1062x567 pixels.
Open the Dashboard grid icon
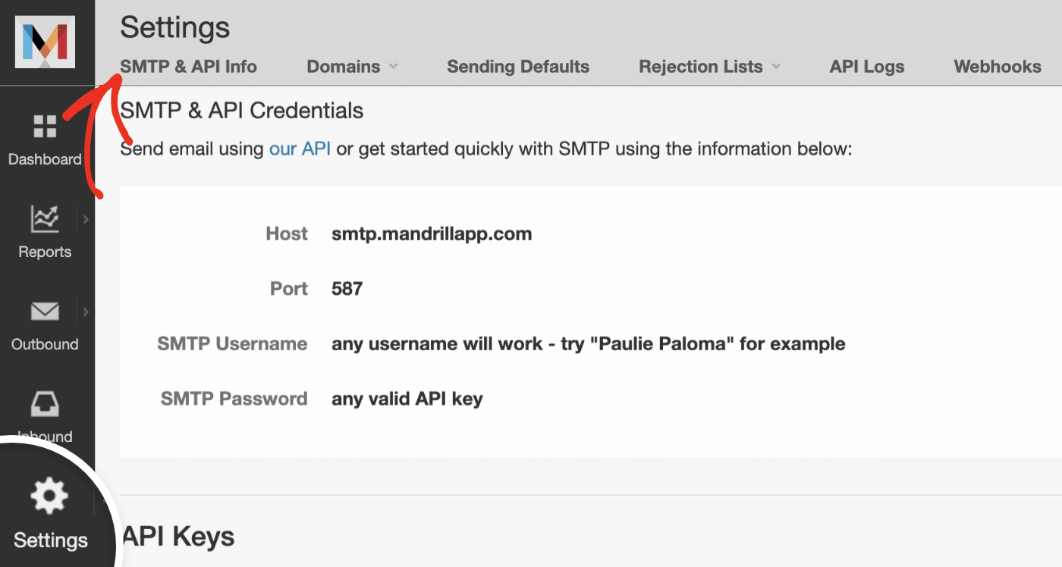(x=45, y=127)
